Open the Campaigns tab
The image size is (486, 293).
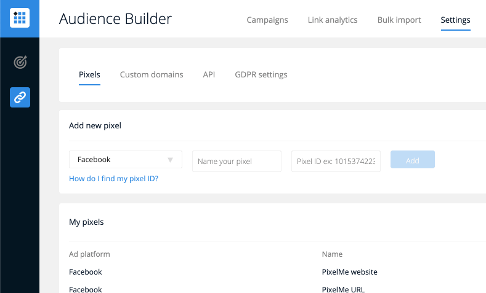(x=267, y=20)
